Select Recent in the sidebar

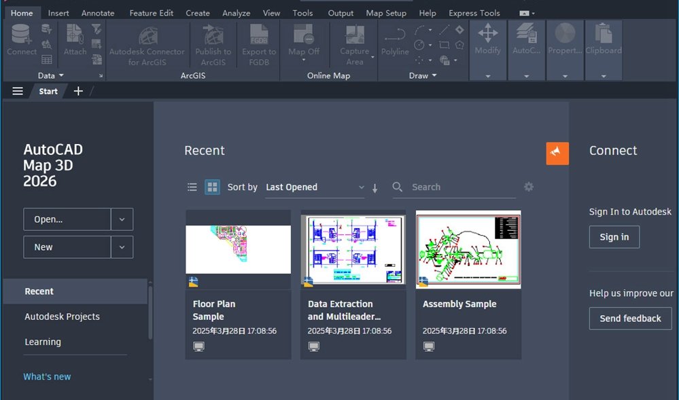point(75,291)
